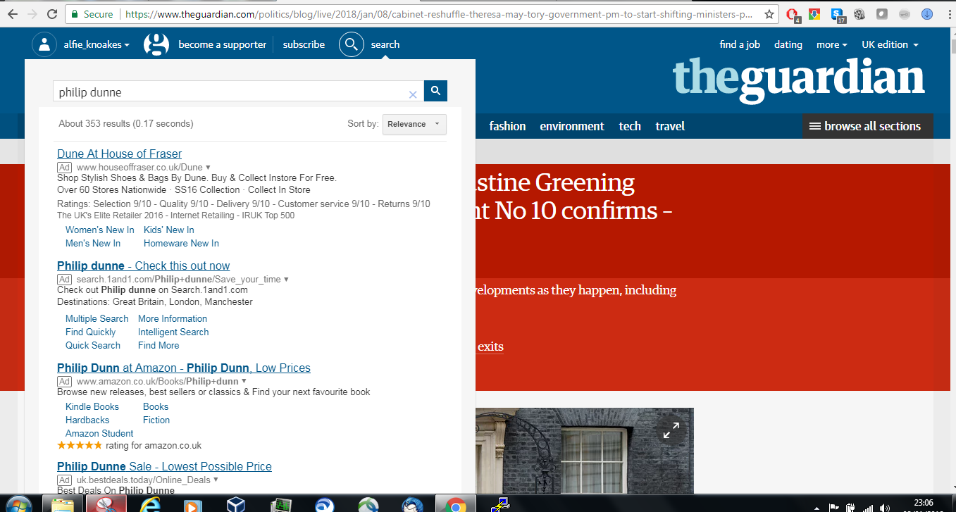
Task: Open Dune At House of Fraser result
Action: tap(119, 154)
